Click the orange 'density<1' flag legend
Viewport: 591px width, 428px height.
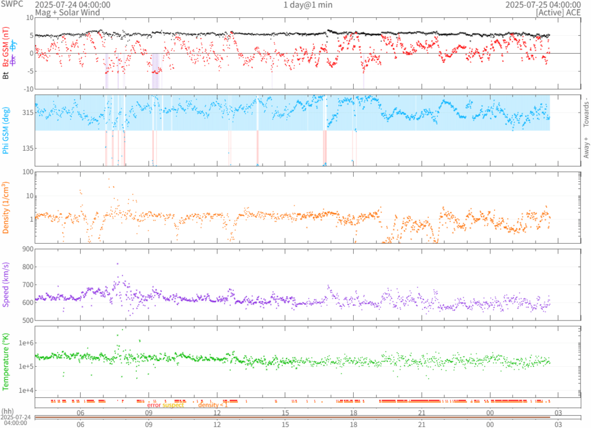(x=214, y=405)
